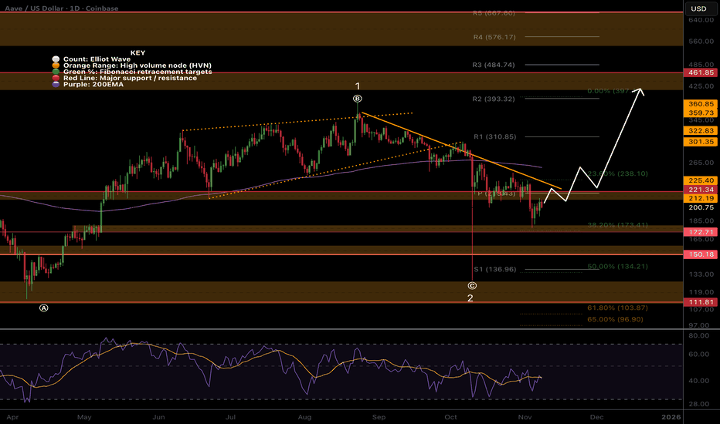Click the 60.00 level on RSI scale
720x424 pixels.
(x=698, y=354)
